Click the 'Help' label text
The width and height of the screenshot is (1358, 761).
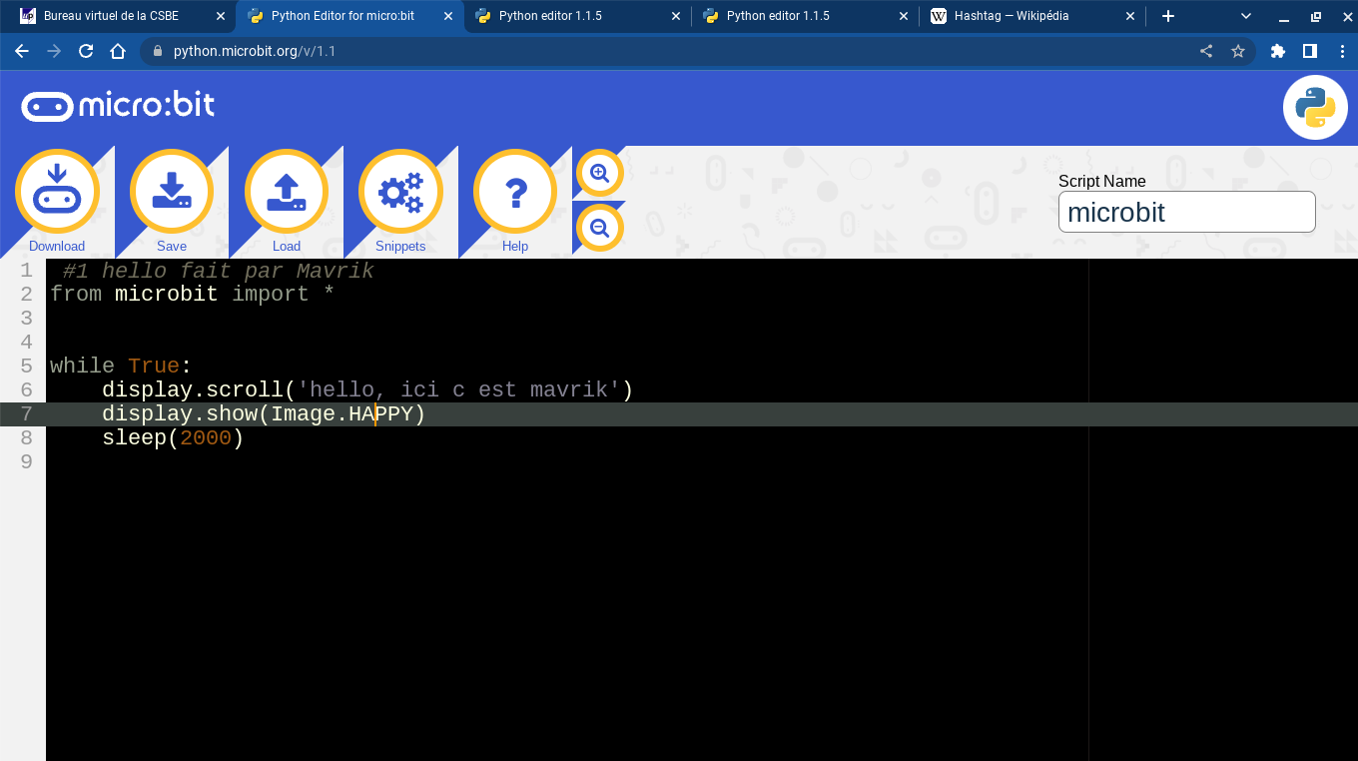pyautogui.click(x=515, y=246)
